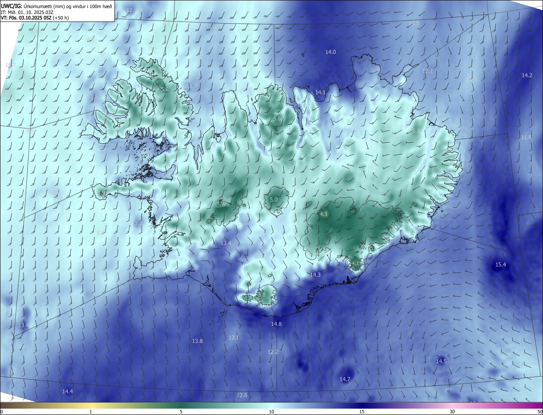Click the 4.6 value label
Screen dimensions: 543x415
(x=220, y=202)
